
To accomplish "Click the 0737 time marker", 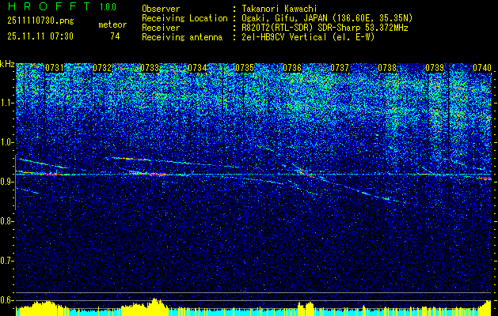I will coord(340,68).
